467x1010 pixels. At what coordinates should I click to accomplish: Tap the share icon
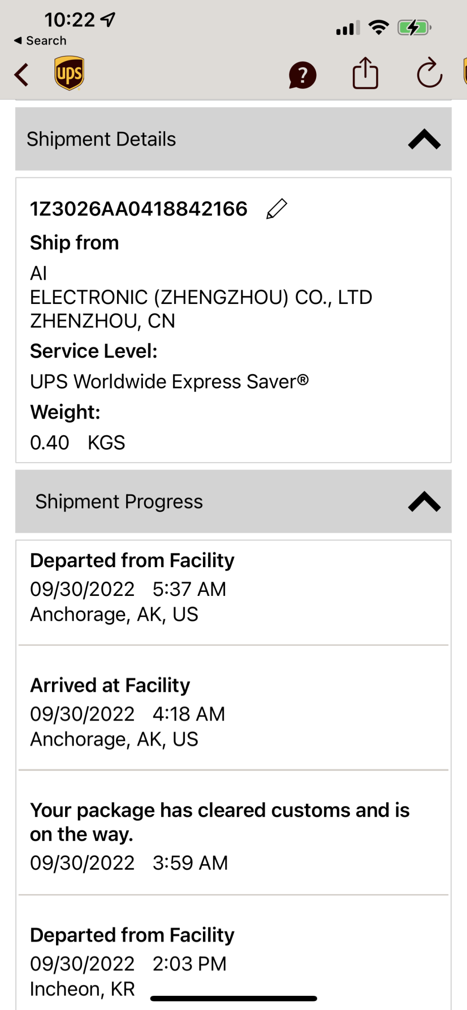click(365, 74)
